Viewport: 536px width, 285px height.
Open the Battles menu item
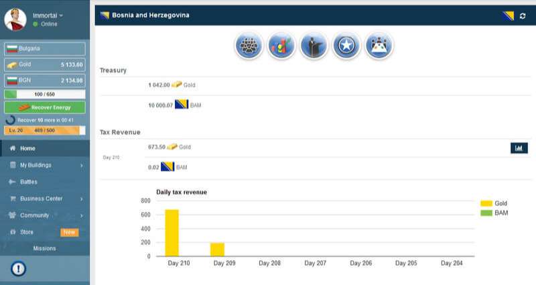point(29,182)
